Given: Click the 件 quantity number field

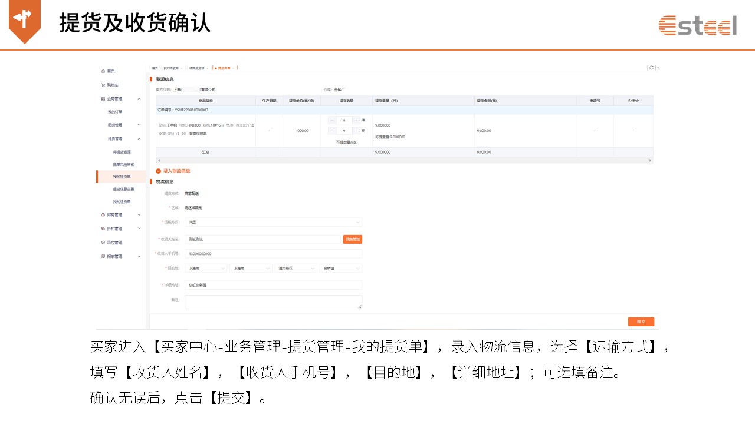Looking at the screenshot, I should (x=344, y=120).
